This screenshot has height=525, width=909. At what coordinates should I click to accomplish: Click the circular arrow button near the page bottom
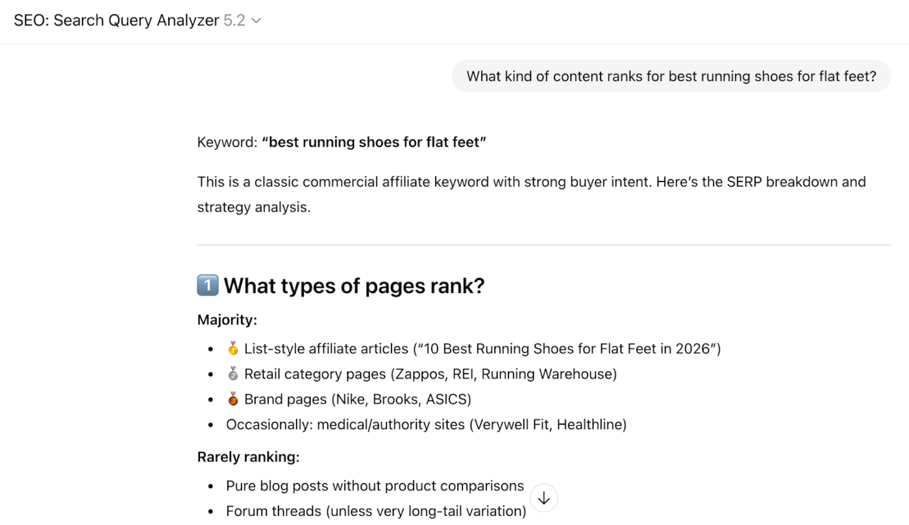(543, 498)
